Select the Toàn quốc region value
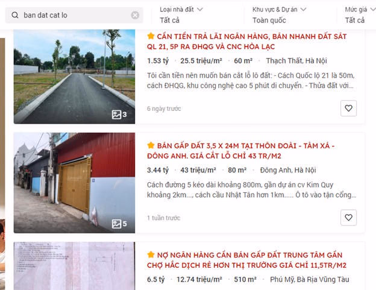 pos(269,20)
